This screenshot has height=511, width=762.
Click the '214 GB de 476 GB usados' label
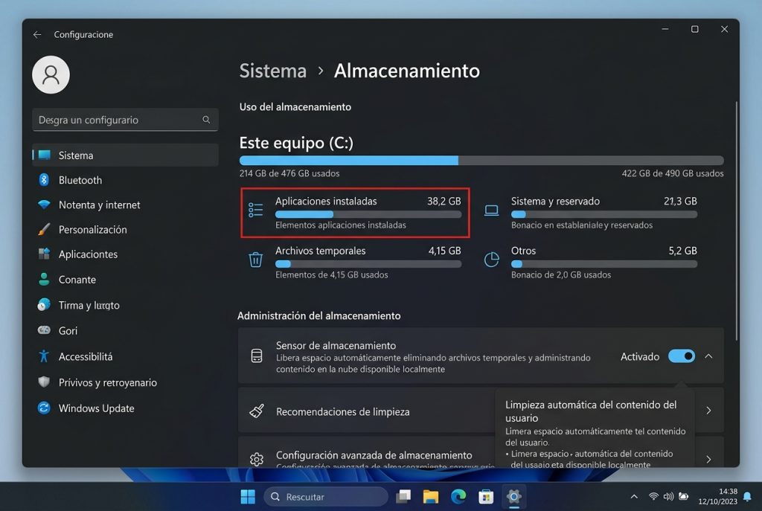point(289,173)
